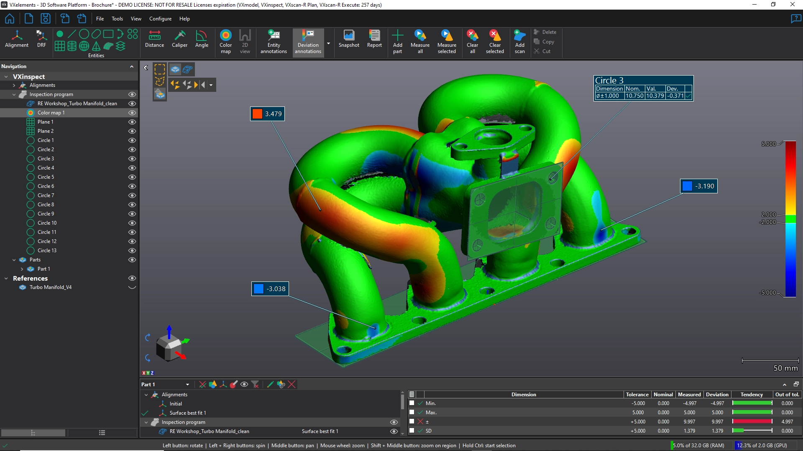
Task: Collapse the Parts tree node
Action: pyautogui.click(x=14, y=260)
